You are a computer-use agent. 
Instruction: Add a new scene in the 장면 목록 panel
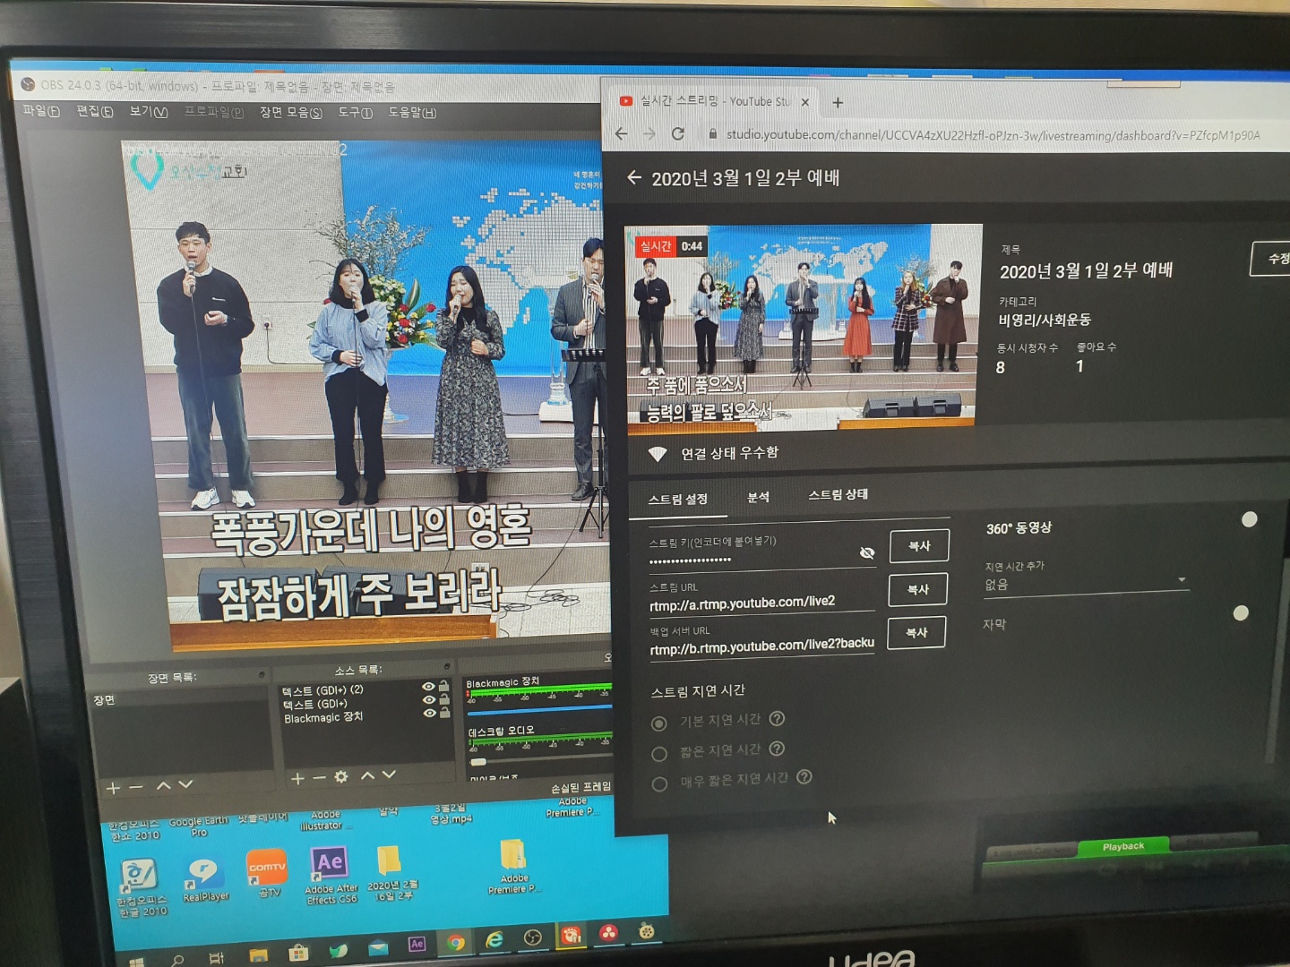113,788
